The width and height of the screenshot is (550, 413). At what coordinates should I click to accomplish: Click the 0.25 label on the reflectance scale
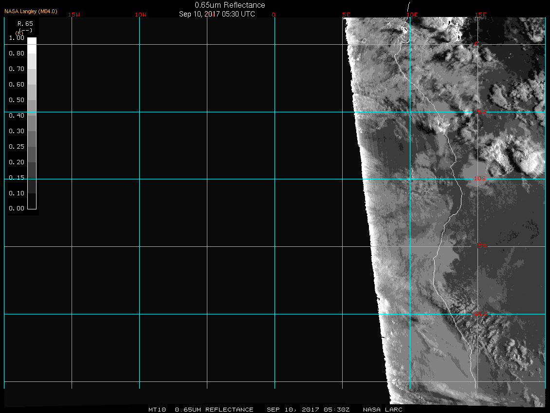pos(17,147)
